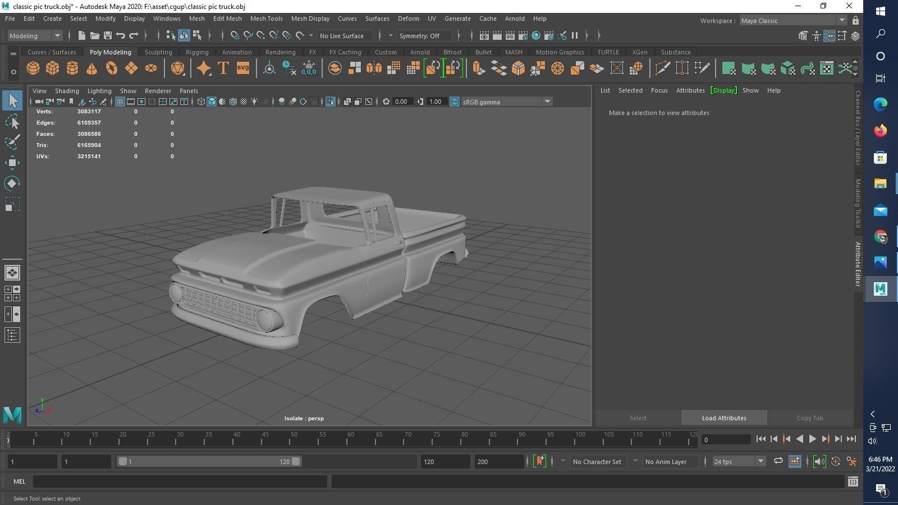Switch to the Sculpting shelf tab
This screenshot has width=898, height=505.
point(158,52)
